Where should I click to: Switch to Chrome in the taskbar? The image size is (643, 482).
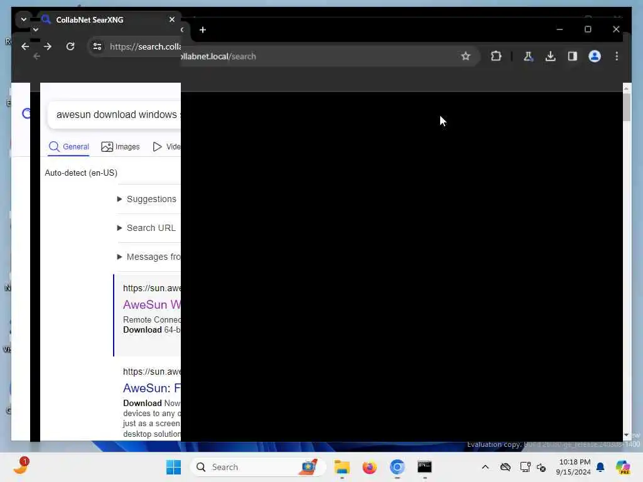(x=397, y=467)
